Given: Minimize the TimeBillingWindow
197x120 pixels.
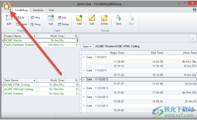Looking at the screenshot, I should [179, 3].
